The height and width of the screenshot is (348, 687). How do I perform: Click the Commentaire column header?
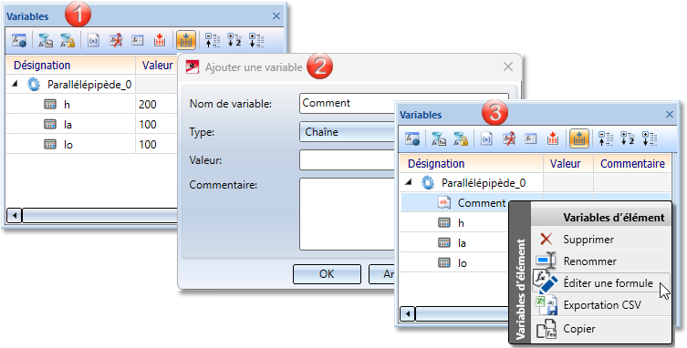(632, 164)
